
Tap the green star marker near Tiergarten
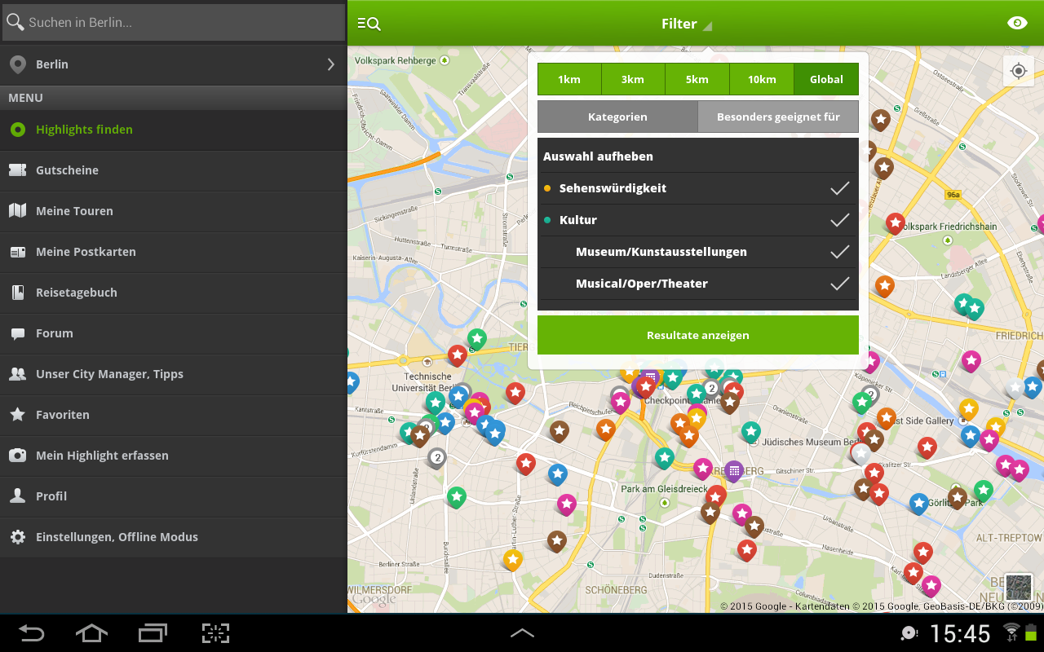[x=477, y=338]
